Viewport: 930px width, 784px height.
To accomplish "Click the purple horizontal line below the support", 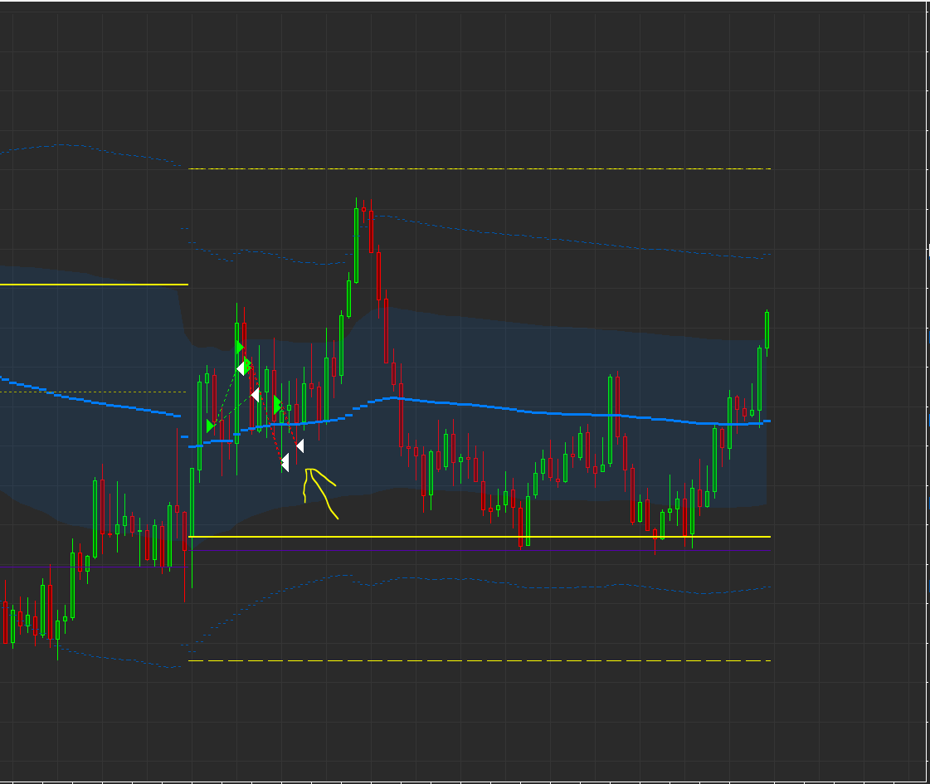I will [x=480, y=551].
